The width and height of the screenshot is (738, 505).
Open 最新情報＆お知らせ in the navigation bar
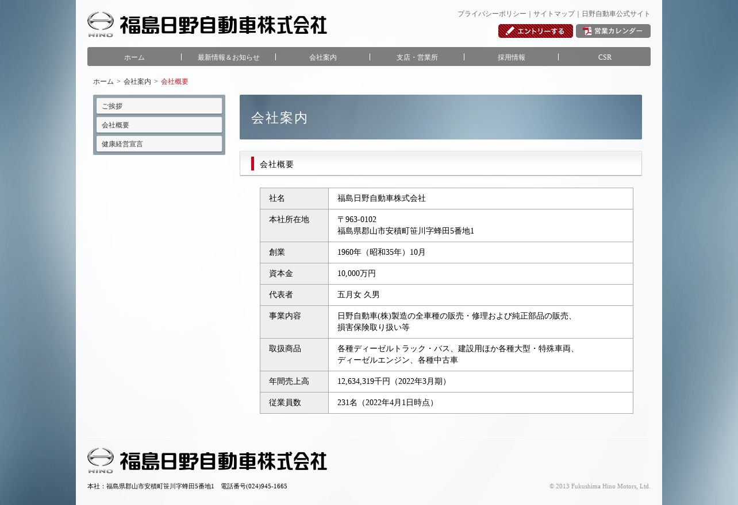pyautogui.click(x=229, y=57)
